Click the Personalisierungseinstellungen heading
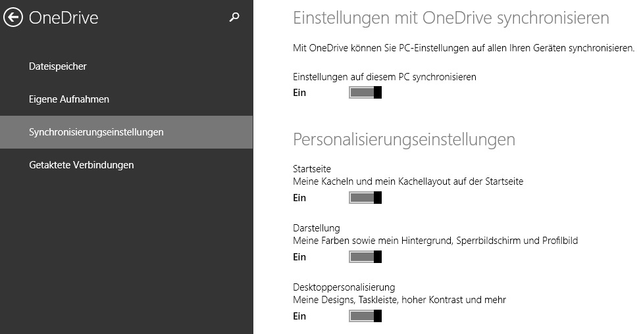This screenshot has height=334, width=643. click(404, 140)
